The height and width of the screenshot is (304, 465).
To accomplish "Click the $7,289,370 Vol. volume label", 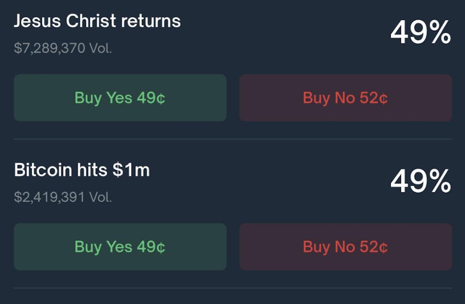I will [x=63, y=48].
